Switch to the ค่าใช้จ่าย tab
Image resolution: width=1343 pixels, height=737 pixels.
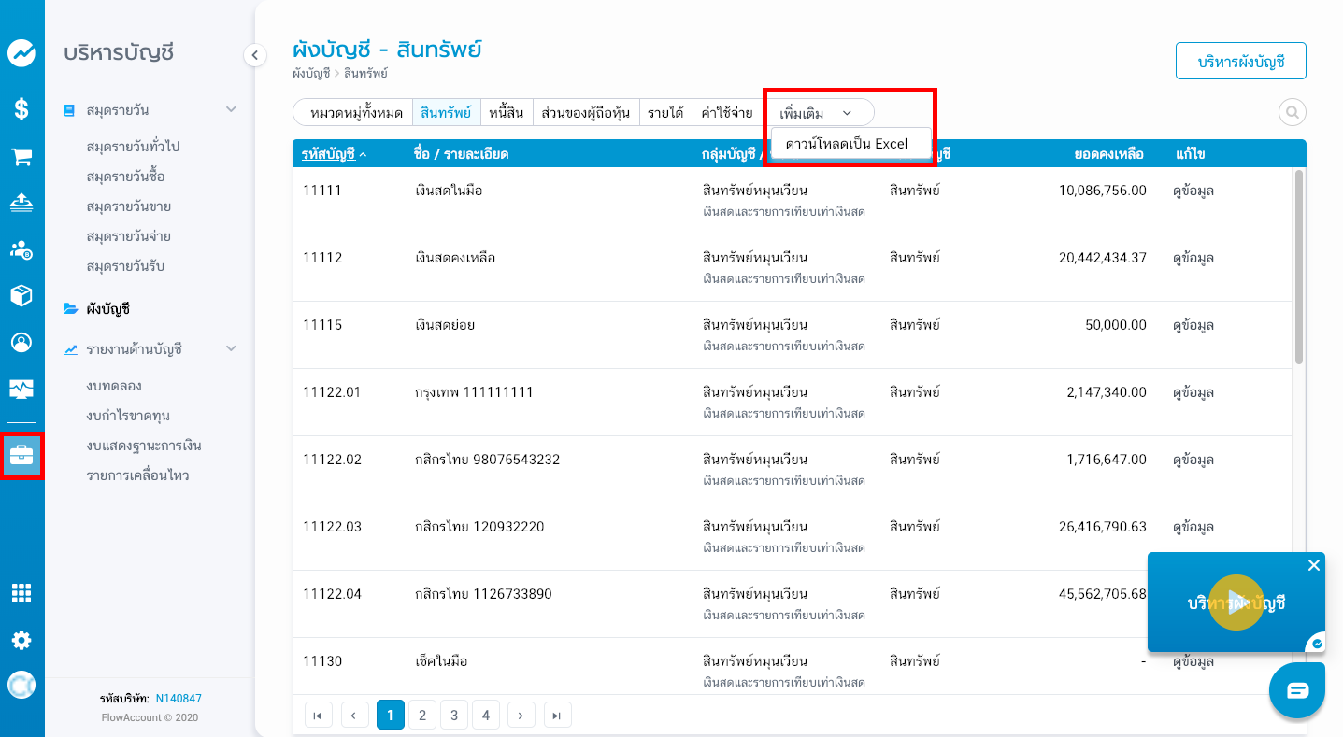[727, 113]
